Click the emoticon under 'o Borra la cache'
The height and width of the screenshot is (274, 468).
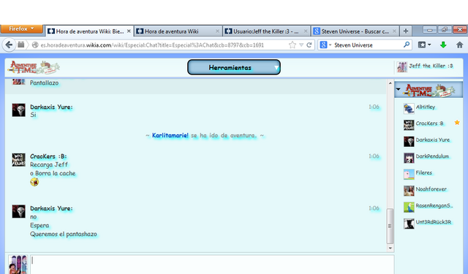[x=34, y=182]
